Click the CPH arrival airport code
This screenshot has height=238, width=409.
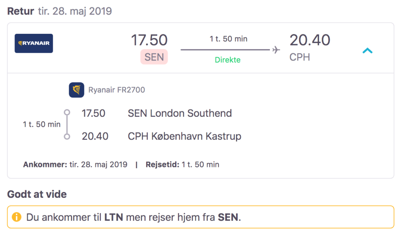click(x=300, y=57)
